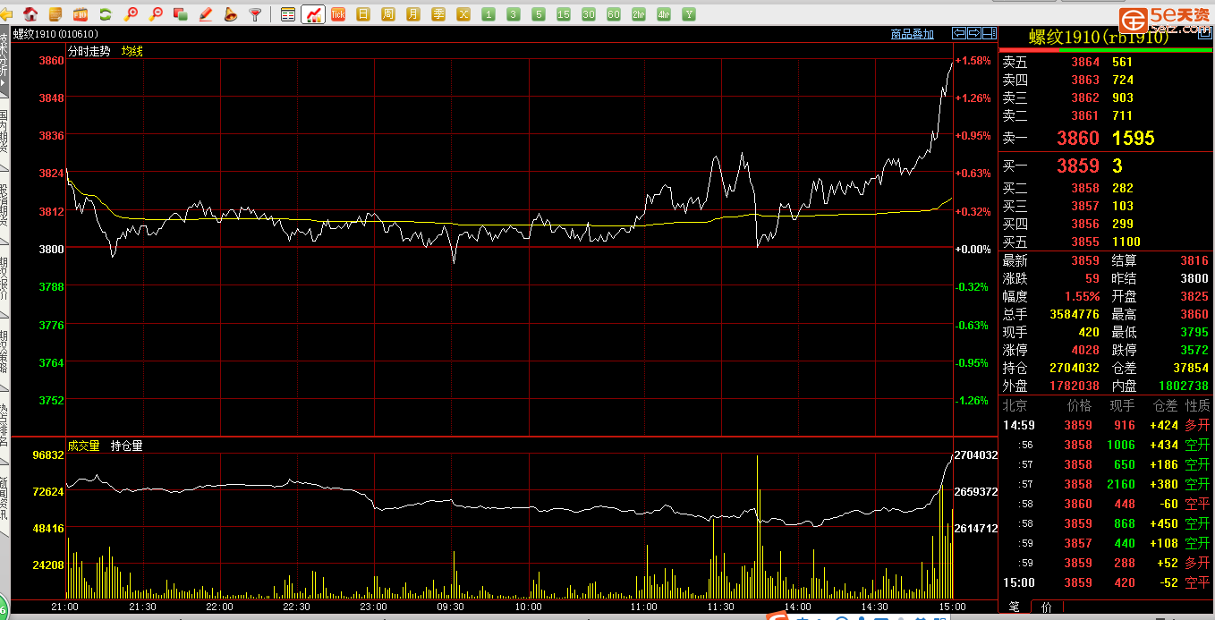Viewport: 1215px width, 620px height.
Task: Refresh data with the green arrows icon
Action: click(x=106, y=13)
